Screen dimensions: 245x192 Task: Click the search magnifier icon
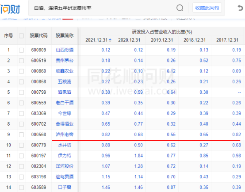180,8
